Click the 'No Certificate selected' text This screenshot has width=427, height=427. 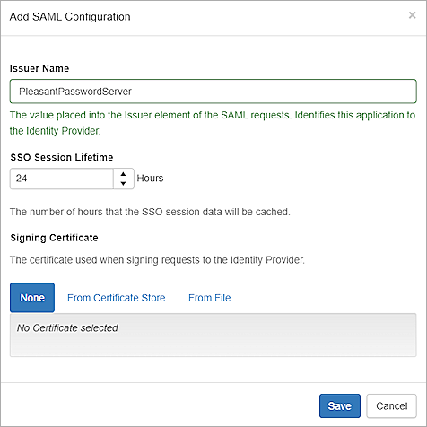67,328
